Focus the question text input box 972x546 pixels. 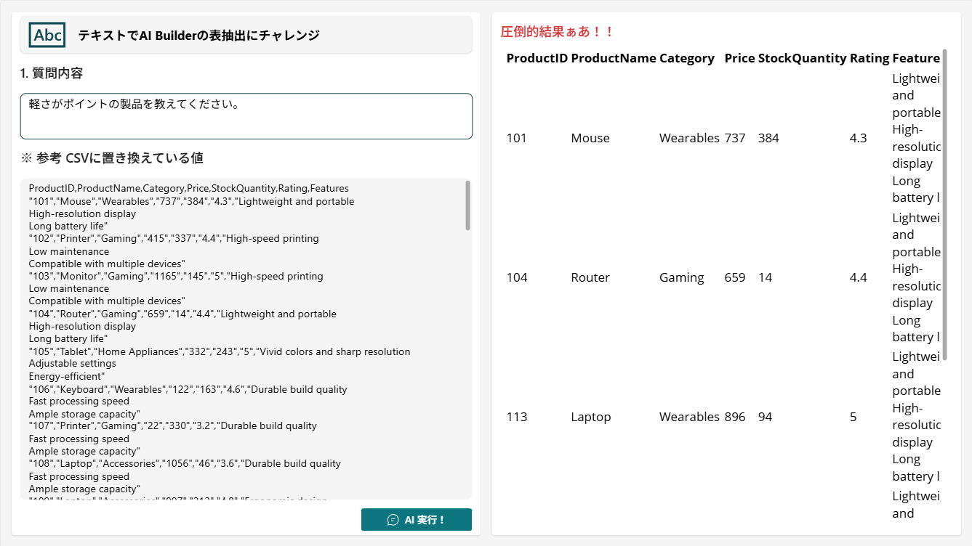pyautogui.click(x=246, y=116)
